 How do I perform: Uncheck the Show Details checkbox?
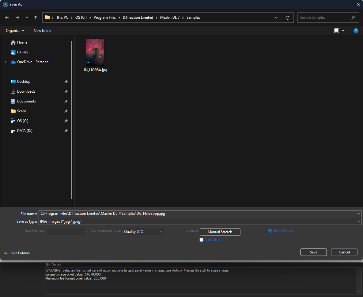270,230
